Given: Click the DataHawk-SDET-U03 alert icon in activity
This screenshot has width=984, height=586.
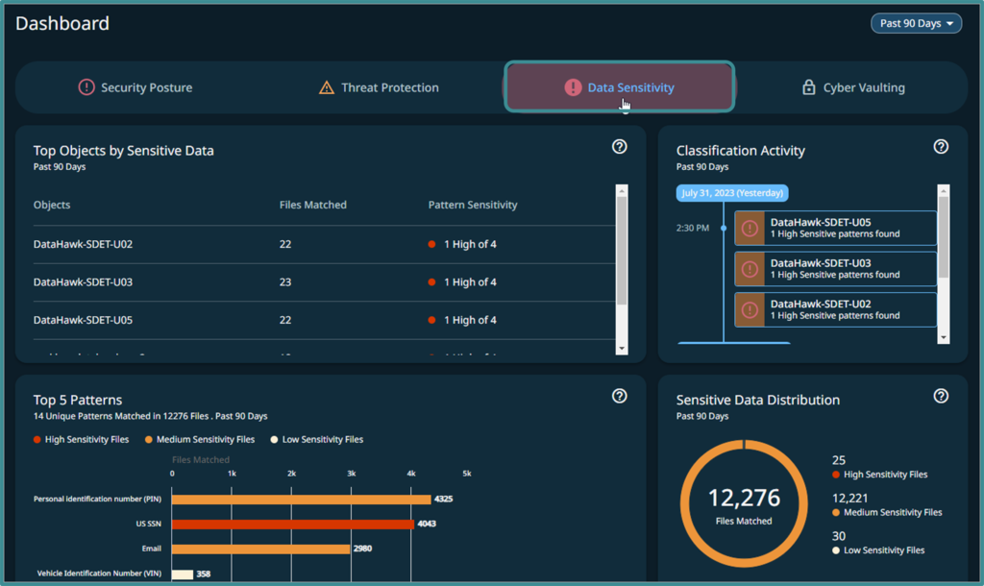Looking at the screenshot, I should tap(750, 269).
